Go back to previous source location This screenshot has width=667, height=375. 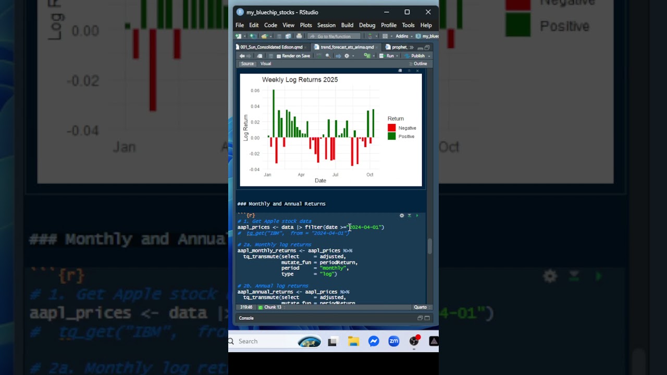pyautogui.click(x=242, y=56)
